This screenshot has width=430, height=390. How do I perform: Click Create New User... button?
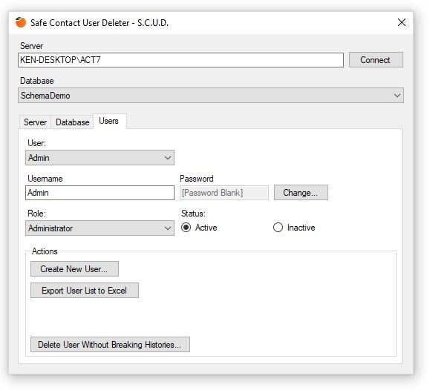pyautogui.click(x=74, y=268)
